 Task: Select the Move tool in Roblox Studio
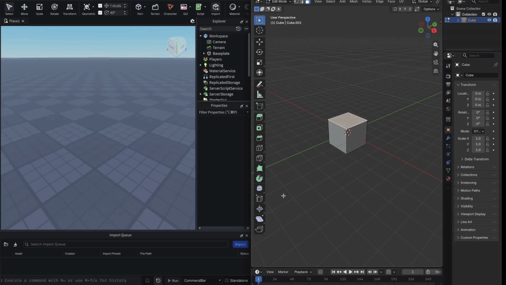coord(24,9)
